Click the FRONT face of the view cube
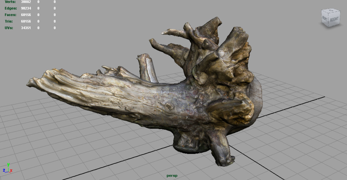The width and height of the screenshot is (347, 180). click(x=325, y=18)
